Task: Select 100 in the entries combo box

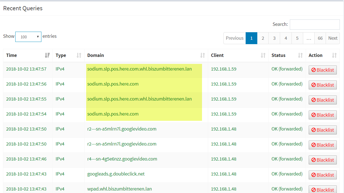Action: click(28, 36)
